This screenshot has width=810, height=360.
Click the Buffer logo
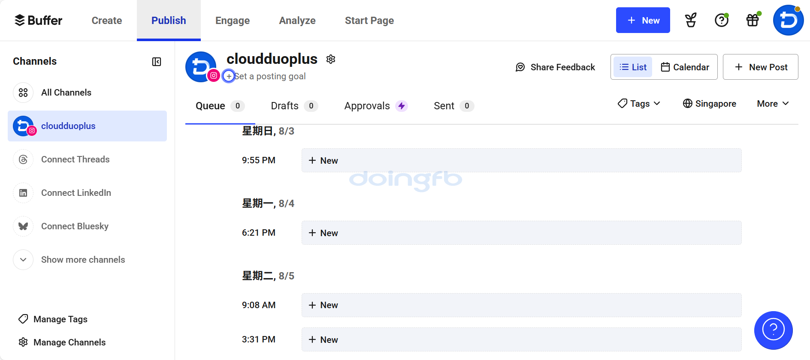pos(38,20)
